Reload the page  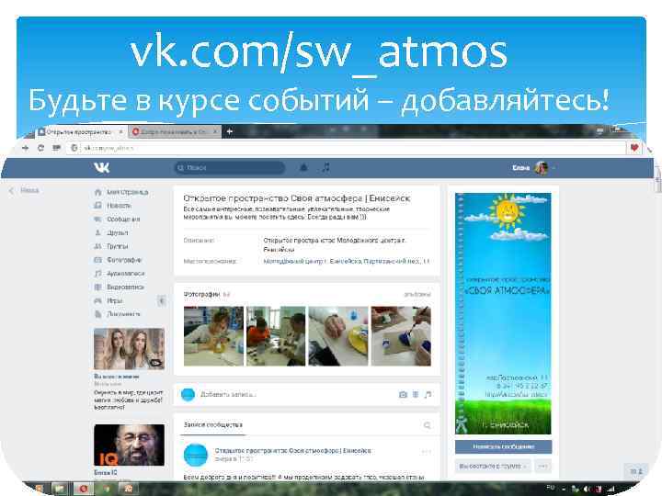click(40, 148)
